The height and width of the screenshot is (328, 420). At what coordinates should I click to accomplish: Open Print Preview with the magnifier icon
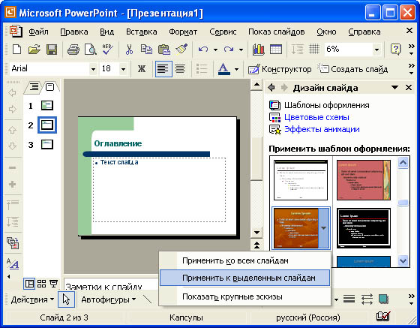[x=91, y=50]
